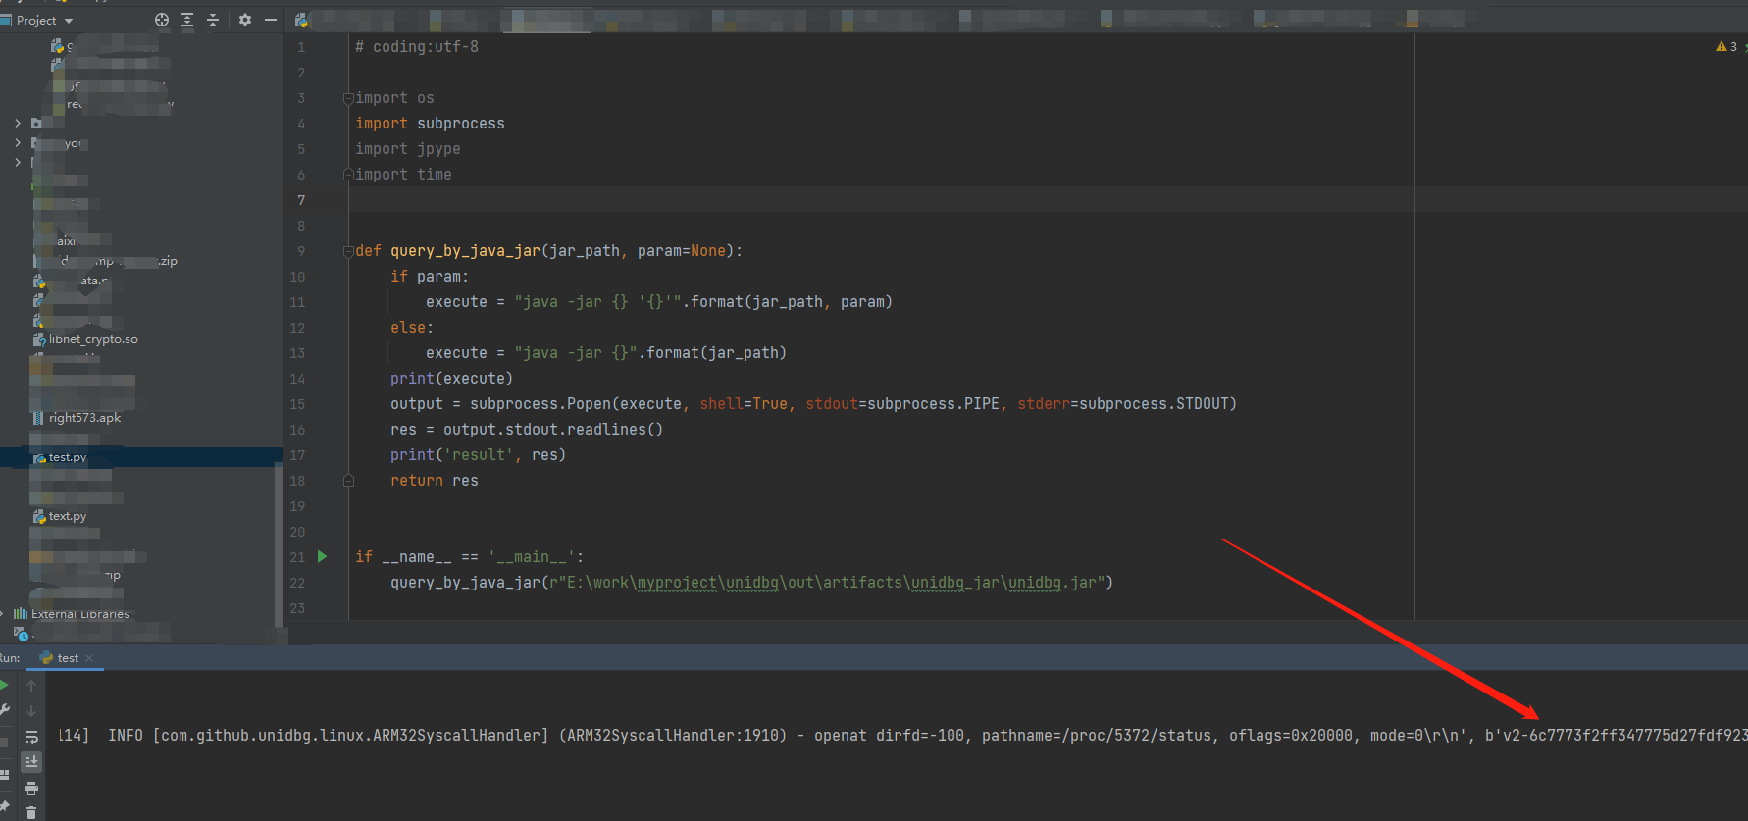Fold the import block at line 3
The width and height of the screenshot is (1748, 821).
(x=348, y=98)
